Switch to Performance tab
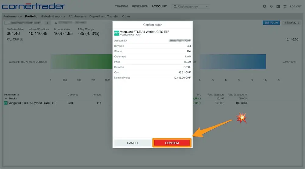This screenshot has height=169, width=305. coord(13,16)
